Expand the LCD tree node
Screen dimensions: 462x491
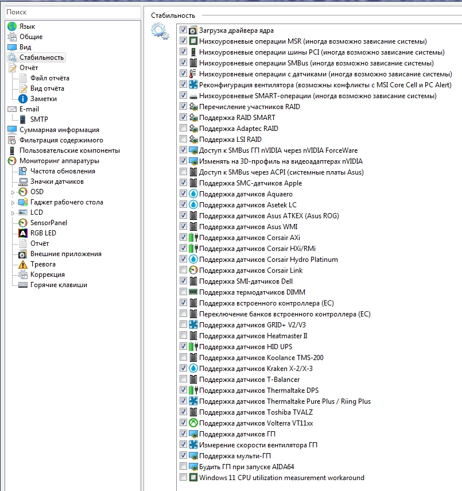pos(13,213)
